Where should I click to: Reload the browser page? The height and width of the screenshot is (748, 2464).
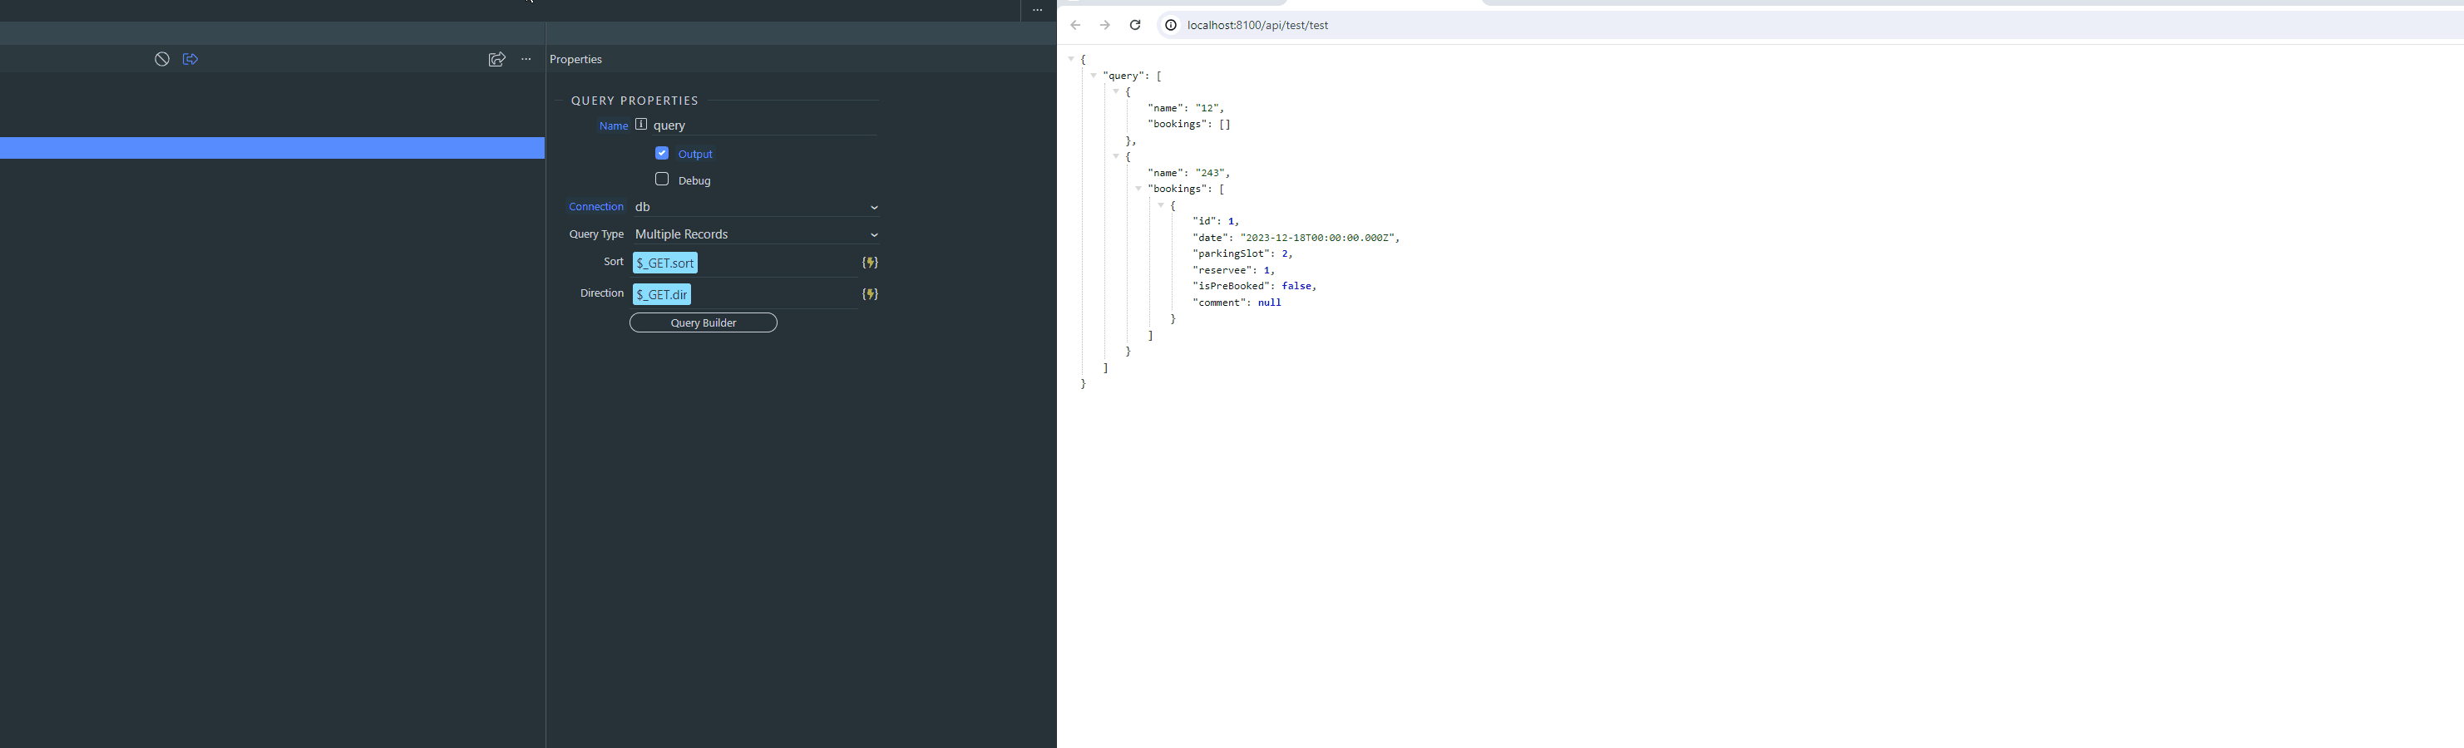coord(1134,25)
